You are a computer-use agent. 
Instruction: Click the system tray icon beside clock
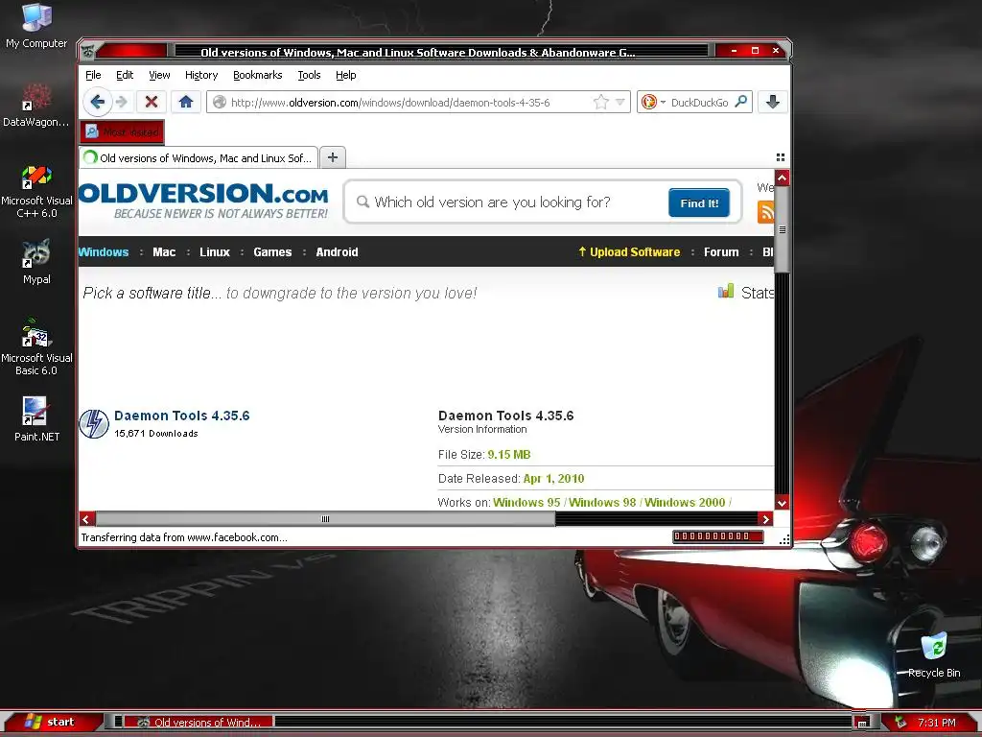(901, 722)
